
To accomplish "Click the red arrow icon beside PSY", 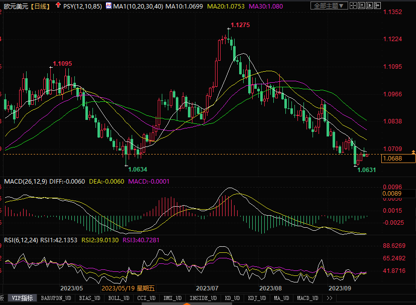I will click(57, 6).
